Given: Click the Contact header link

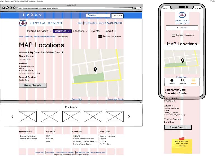Looking at the screenshot, I should 102,23.
